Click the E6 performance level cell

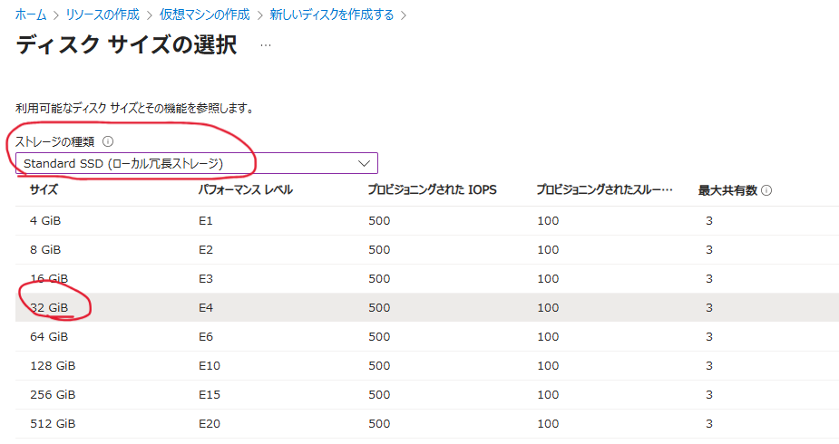tap(206, 336)
